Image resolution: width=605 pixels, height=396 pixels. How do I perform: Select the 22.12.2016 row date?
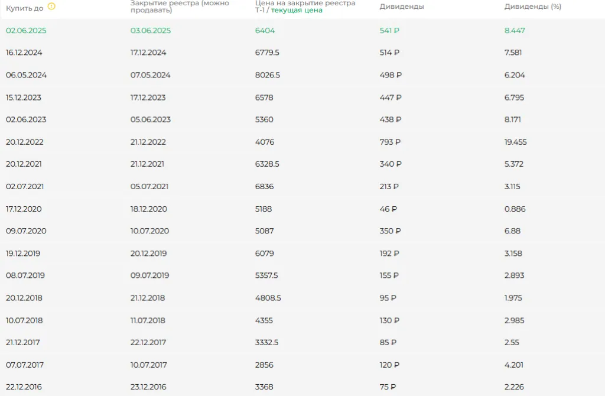pos(24,387)
